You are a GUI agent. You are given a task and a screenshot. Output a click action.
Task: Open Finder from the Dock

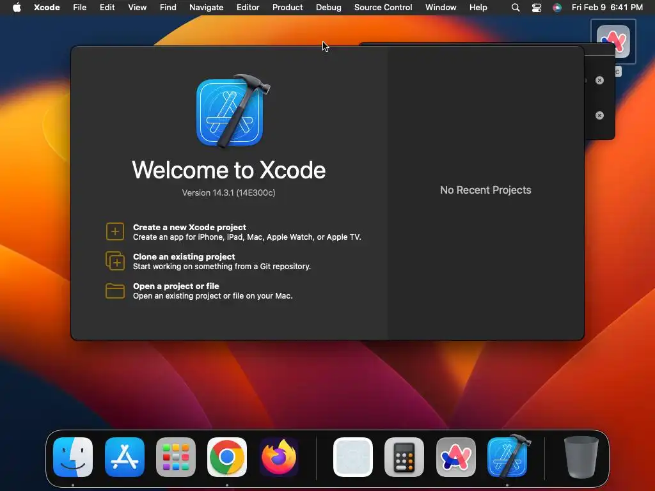point(73,456)
